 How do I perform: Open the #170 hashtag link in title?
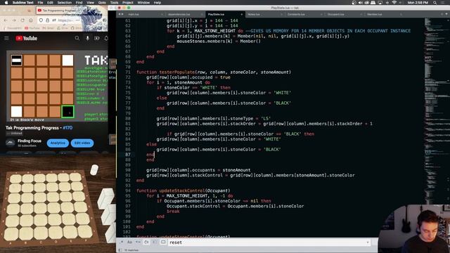67,128
